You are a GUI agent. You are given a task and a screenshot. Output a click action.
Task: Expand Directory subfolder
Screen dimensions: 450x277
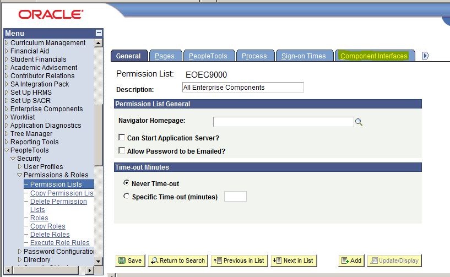[x=19, y=260]
